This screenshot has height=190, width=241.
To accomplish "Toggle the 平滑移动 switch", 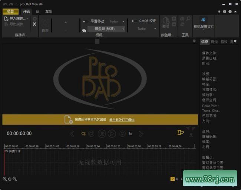I will tap(85, 21).
